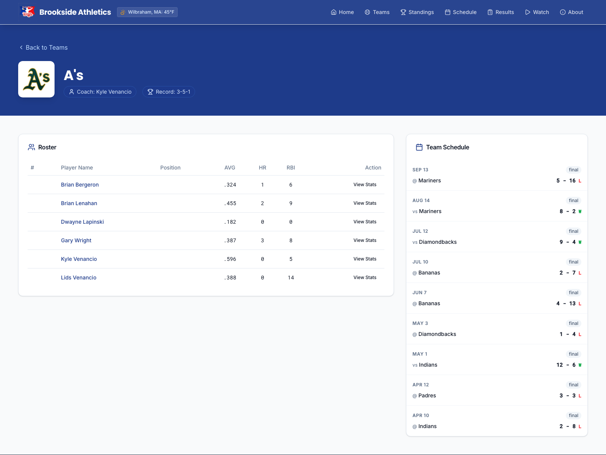Viewport: 606px width, 455px height.
Task: Click the Teams baseball icon
Action: pos(367,12)
